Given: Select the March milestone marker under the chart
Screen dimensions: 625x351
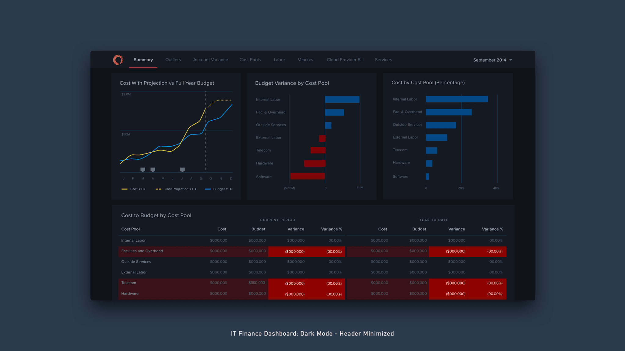Looking at the screenshot, I should point(142,170).
